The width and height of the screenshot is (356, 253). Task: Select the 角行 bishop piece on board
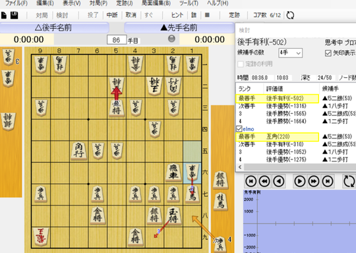(x=78, y=151)
